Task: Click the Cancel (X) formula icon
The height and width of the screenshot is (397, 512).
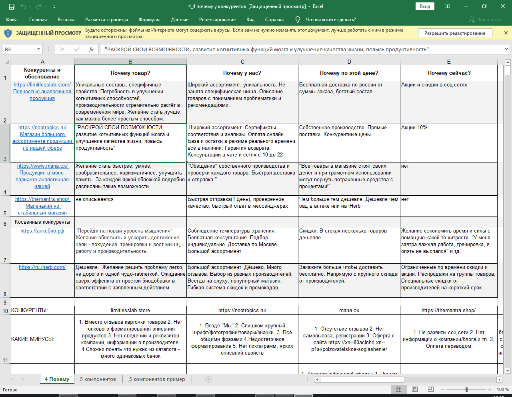Action: tap(62, 49)
